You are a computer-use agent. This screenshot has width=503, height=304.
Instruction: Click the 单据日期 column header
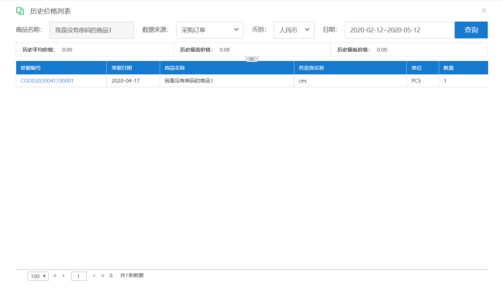(133, 68)
